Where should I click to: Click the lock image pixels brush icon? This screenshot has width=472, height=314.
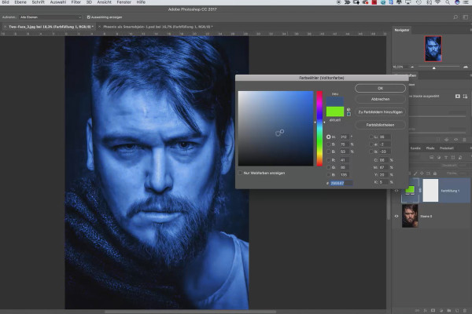pos(415,173)
